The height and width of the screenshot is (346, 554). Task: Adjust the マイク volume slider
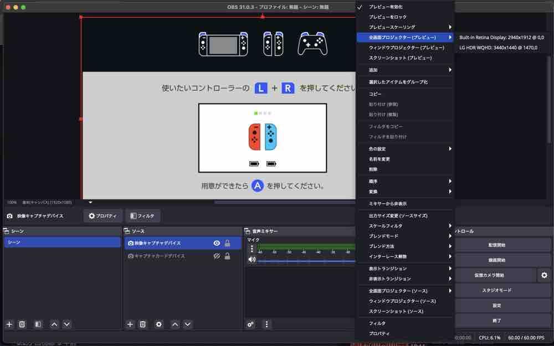tap(306, 261)
